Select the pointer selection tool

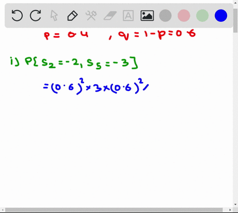(54, 15)
